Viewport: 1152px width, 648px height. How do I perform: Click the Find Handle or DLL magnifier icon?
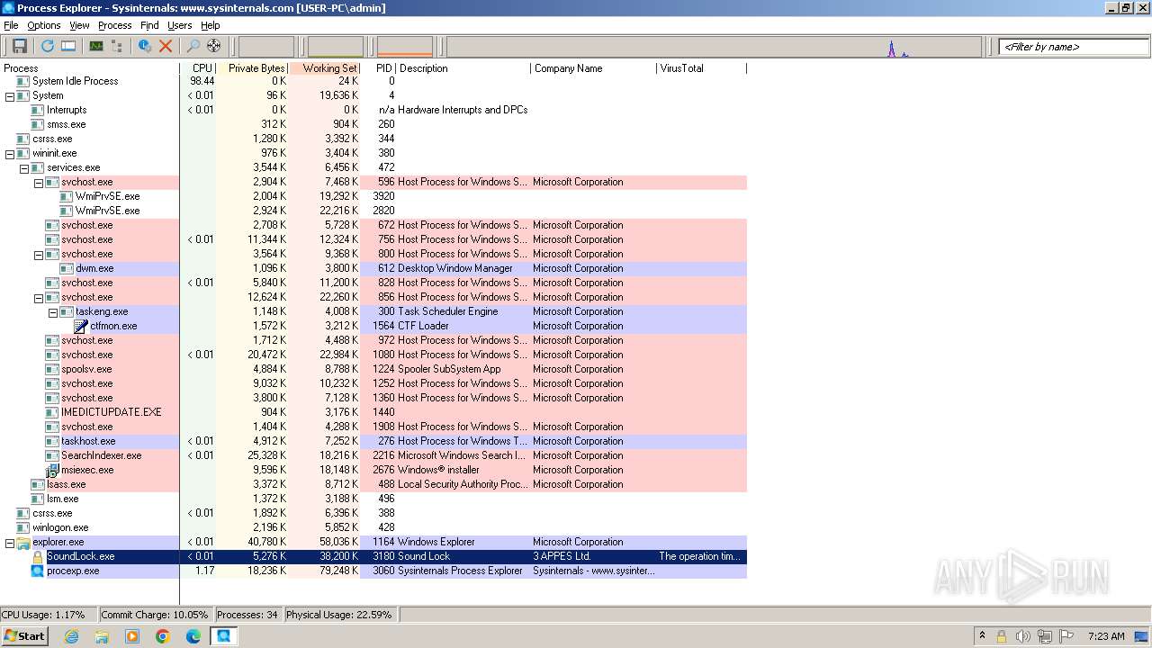(x=193, y=46)
